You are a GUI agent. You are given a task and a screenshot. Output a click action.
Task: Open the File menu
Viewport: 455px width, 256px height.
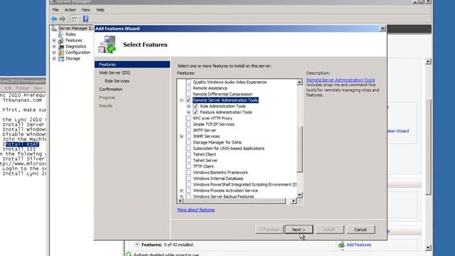point(55,10)
